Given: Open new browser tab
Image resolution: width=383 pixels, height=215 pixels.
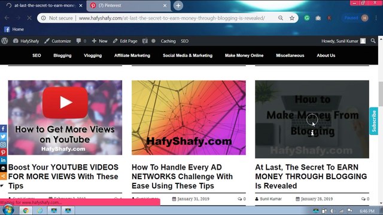Looking at the screenshot, I should tap(178, 5).
